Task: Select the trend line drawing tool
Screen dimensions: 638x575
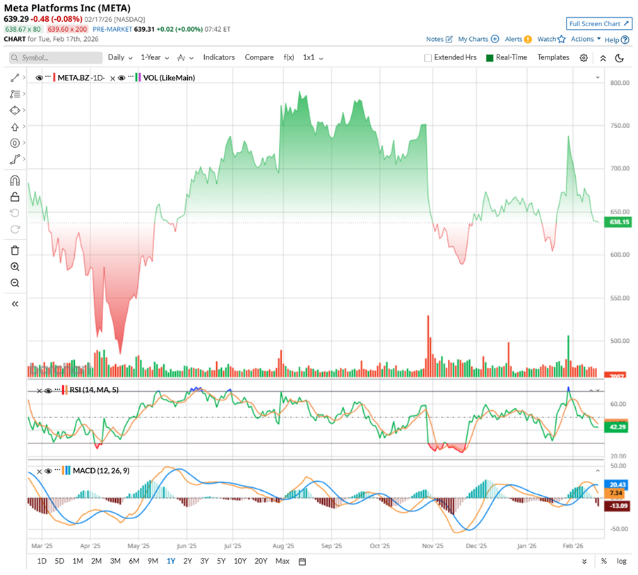Action: (x=15, y=77)
